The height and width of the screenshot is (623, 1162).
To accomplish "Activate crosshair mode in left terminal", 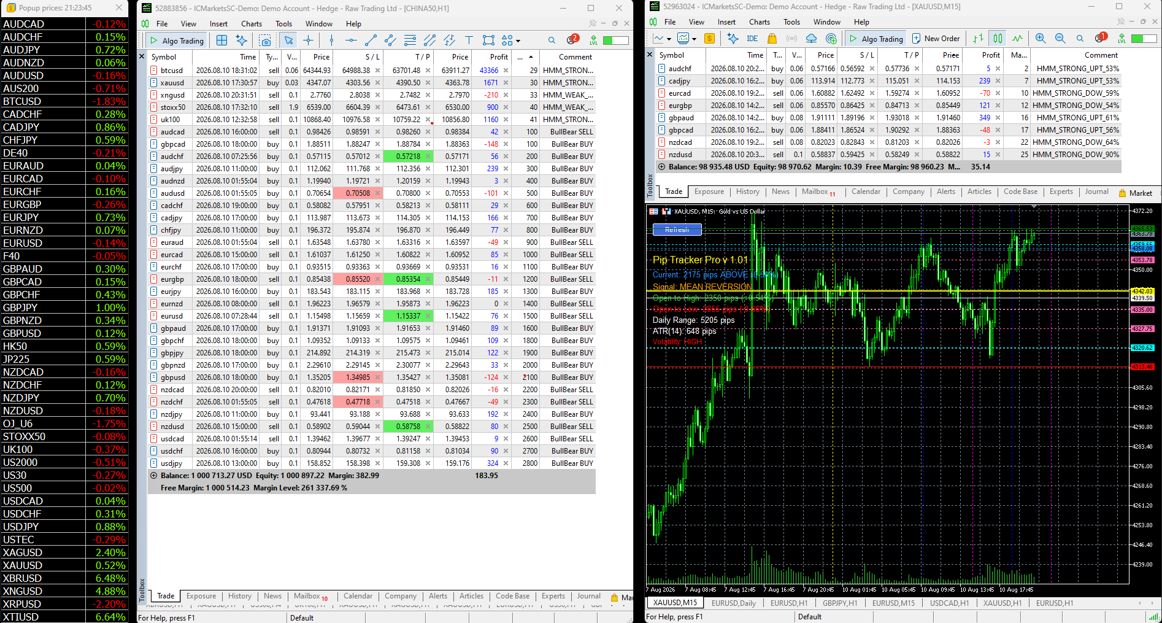I will tap(308, 41).
